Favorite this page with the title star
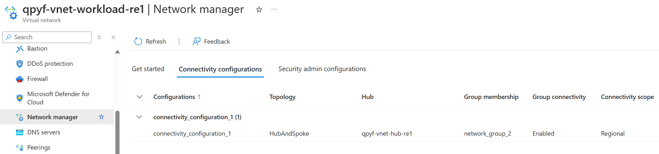 coord(259,10)
